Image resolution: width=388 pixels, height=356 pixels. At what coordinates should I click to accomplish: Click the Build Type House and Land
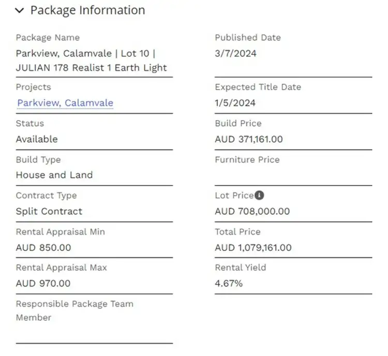[x=54, y=175]
